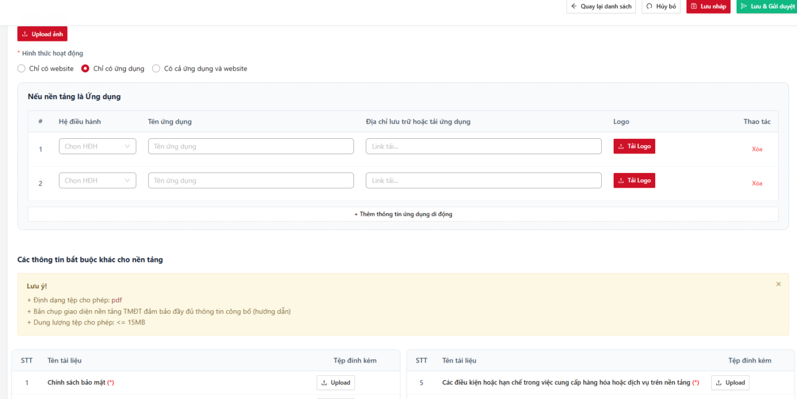This screenshot has height=399, width=797.
Task: Dismiss the Lưu ý notice with X icon
Action: pos(778,283)
